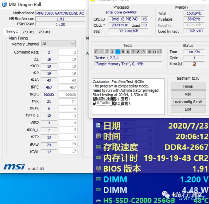Click the Home button in TestMem
Image resolution: width=209 pixels, height=204 pixels.
click(188, 86)
